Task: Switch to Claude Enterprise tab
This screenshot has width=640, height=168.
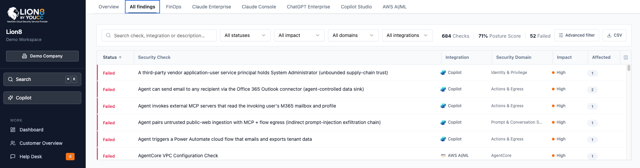Action: (212, 7)
